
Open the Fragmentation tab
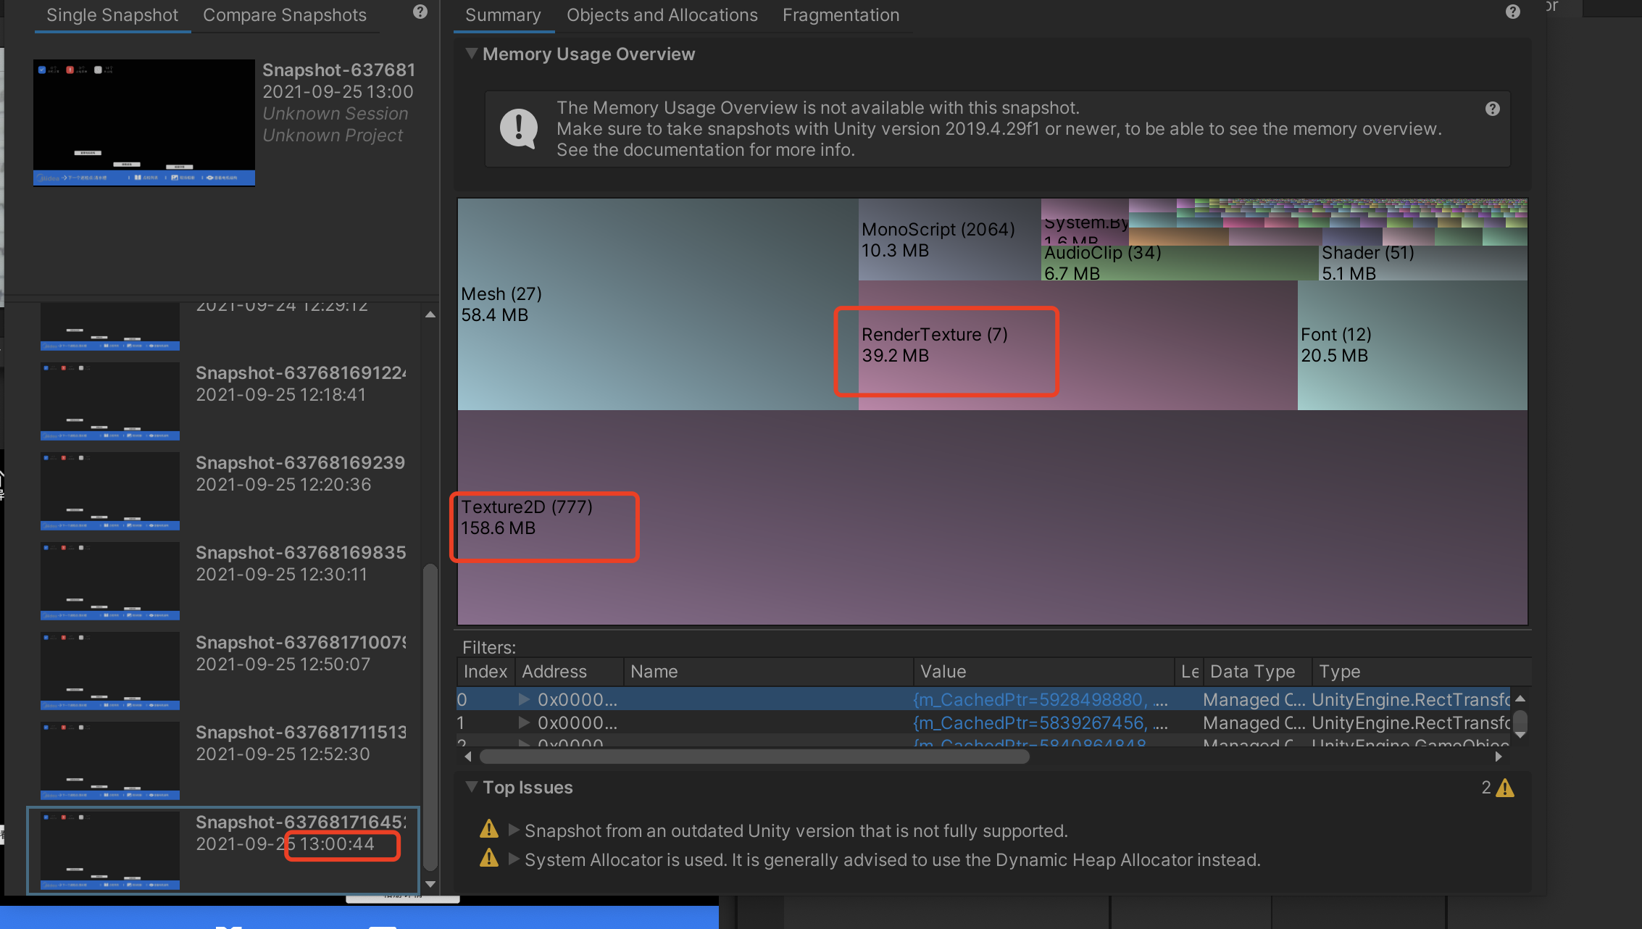pos(841,15)
